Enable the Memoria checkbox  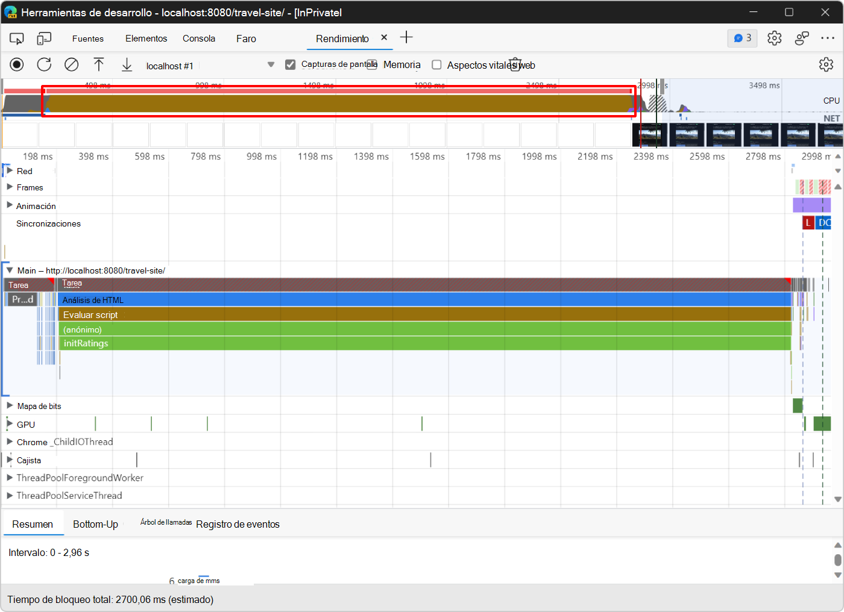(372, 64)
